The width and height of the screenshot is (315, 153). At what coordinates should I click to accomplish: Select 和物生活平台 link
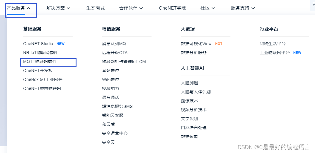[273, 44]
